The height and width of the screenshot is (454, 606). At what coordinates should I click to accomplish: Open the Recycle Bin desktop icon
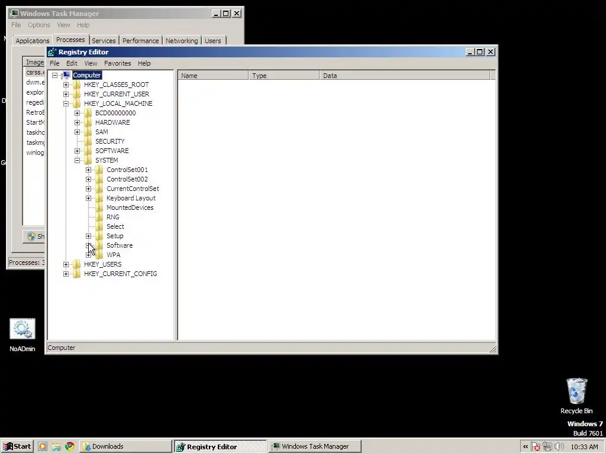pyautogui.click(x=576, y=395)
